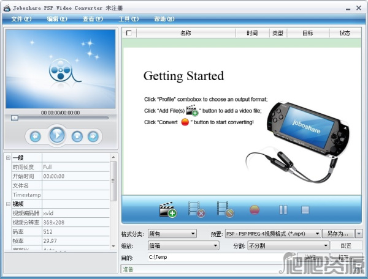Click the 时间 column header
The height and width of the screenshot is (279, 368).
[252, 33]
